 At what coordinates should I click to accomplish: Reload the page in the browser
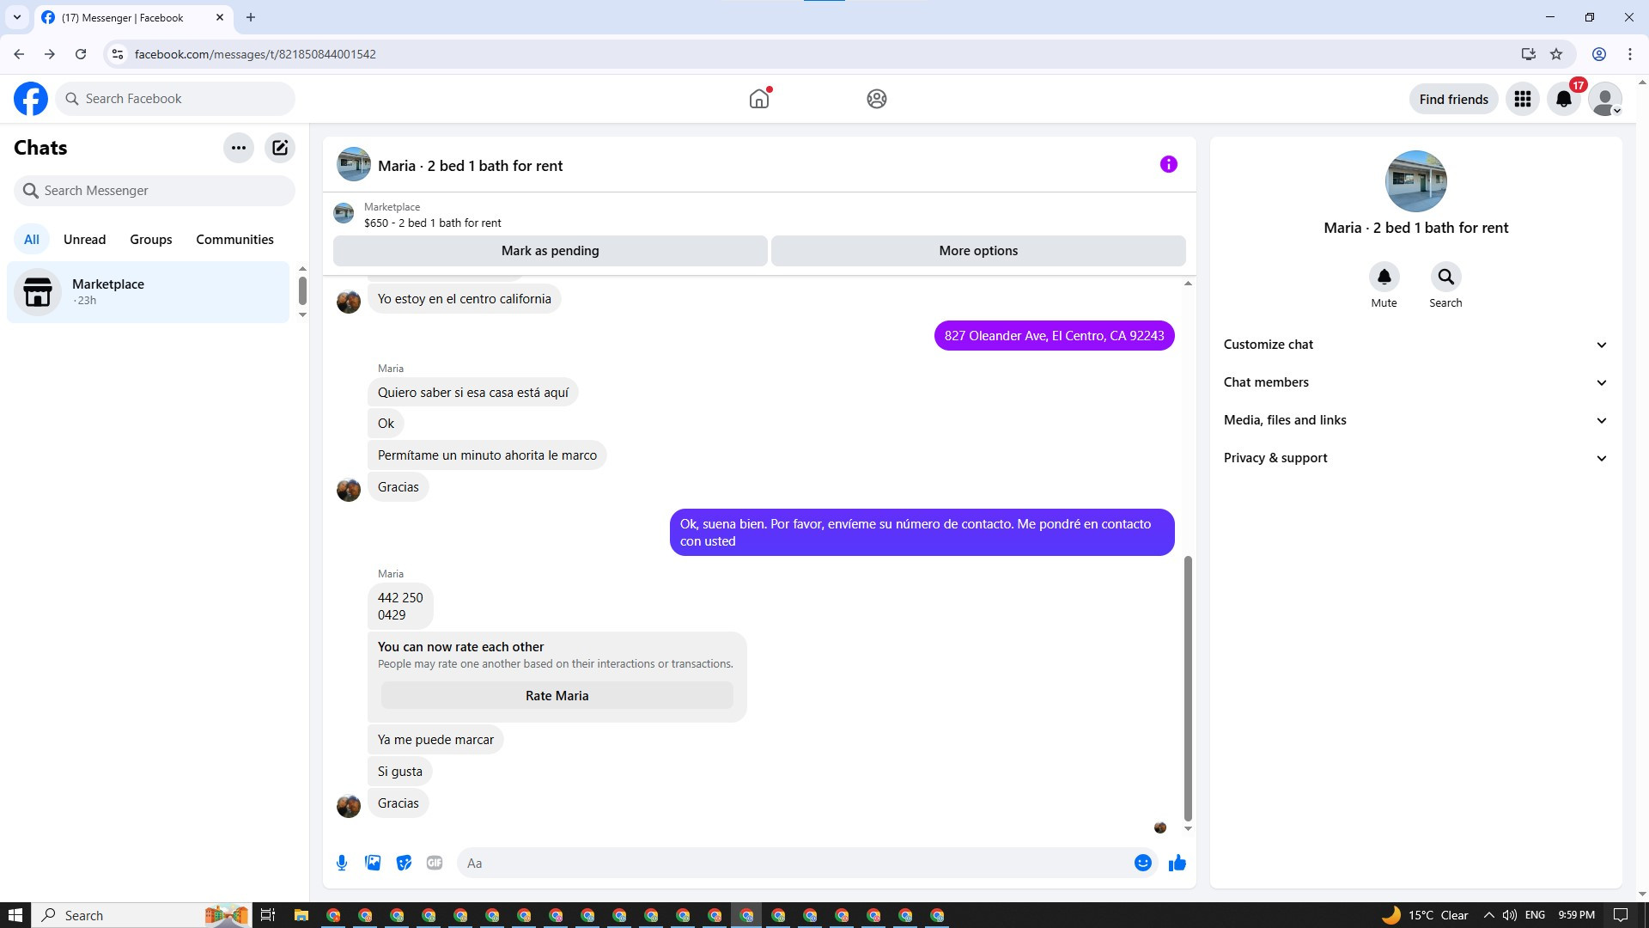click(x=81, y=54)
